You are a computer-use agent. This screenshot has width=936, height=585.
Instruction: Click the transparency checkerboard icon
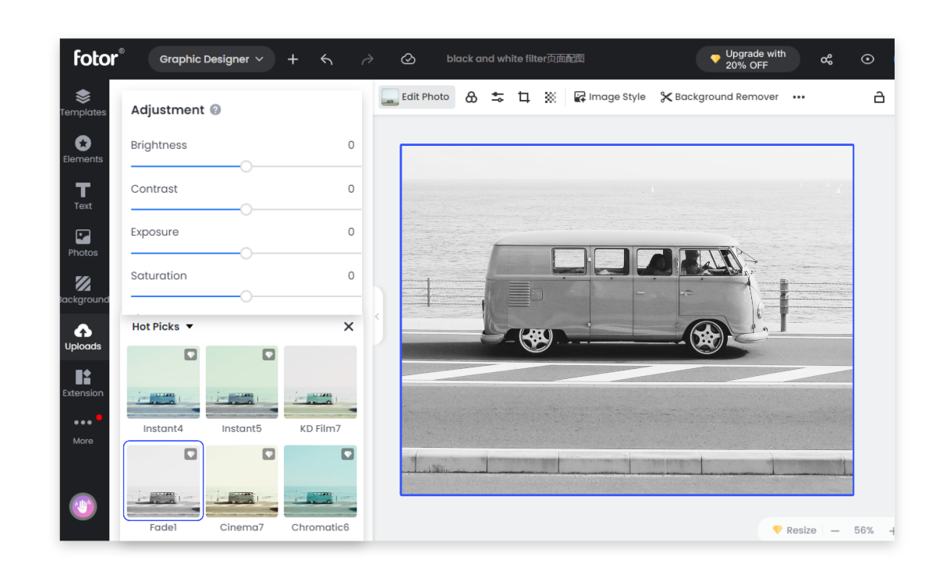(550, 97)
